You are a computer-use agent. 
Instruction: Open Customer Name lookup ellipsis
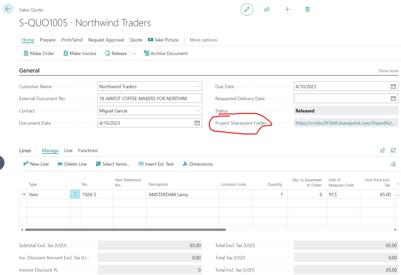click(x=197, y=86)
